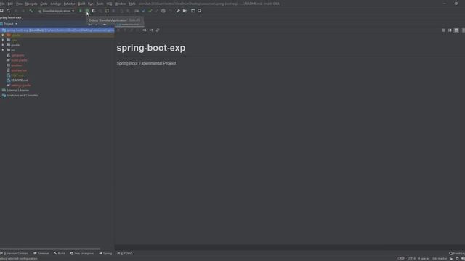Viewport: 465px width, 261px height.
Task: Open the Spring tool window
Action: coord(105,254)
